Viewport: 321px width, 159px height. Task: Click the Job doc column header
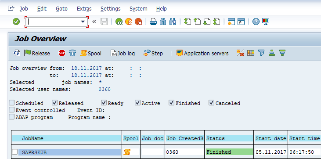point(152,138)
